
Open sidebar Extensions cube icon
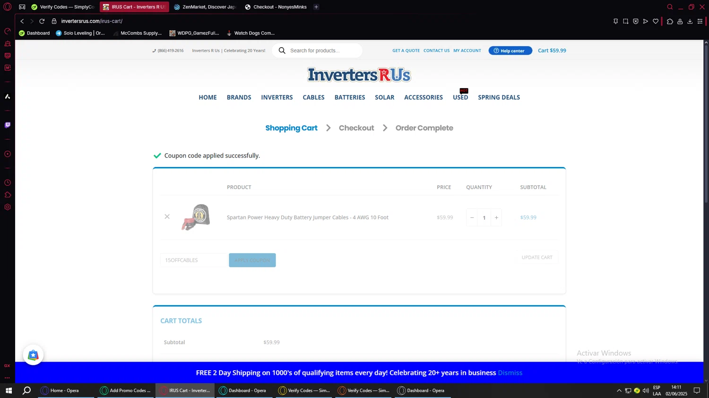tap(7, 195)
